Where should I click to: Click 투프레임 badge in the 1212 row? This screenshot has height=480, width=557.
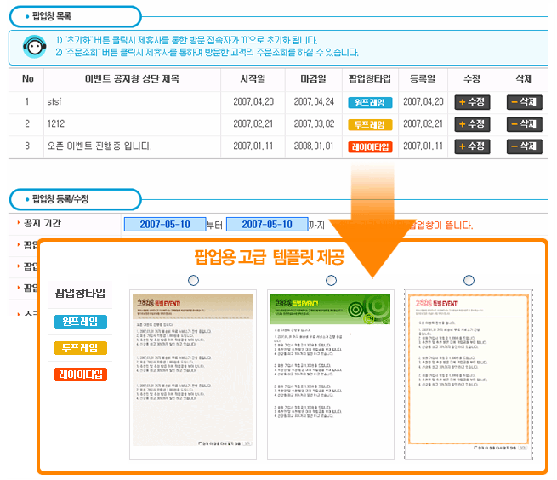click(x=370, y=124)
